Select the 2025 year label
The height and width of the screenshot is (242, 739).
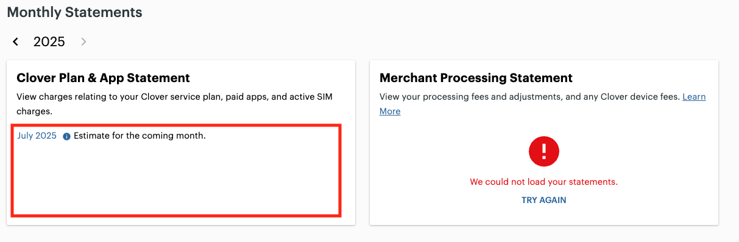(49, 41)
